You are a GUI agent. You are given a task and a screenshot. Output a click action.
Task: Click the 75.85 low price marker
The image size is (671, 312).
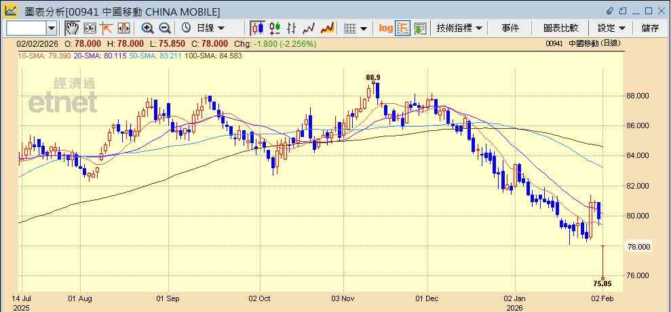[x=602, y=283]
